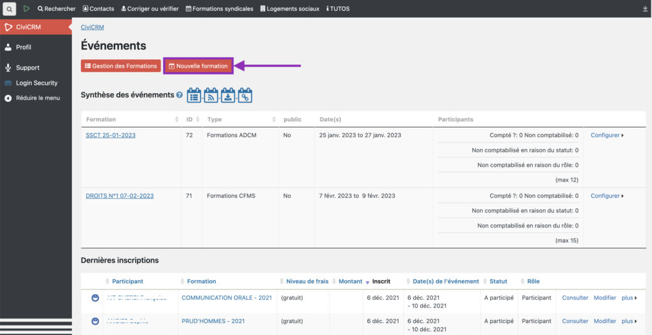Viewport: 652px width, 335px height.
Task: Expand plus menu for COMMUNICATION ORALE row
Action: 629,298
